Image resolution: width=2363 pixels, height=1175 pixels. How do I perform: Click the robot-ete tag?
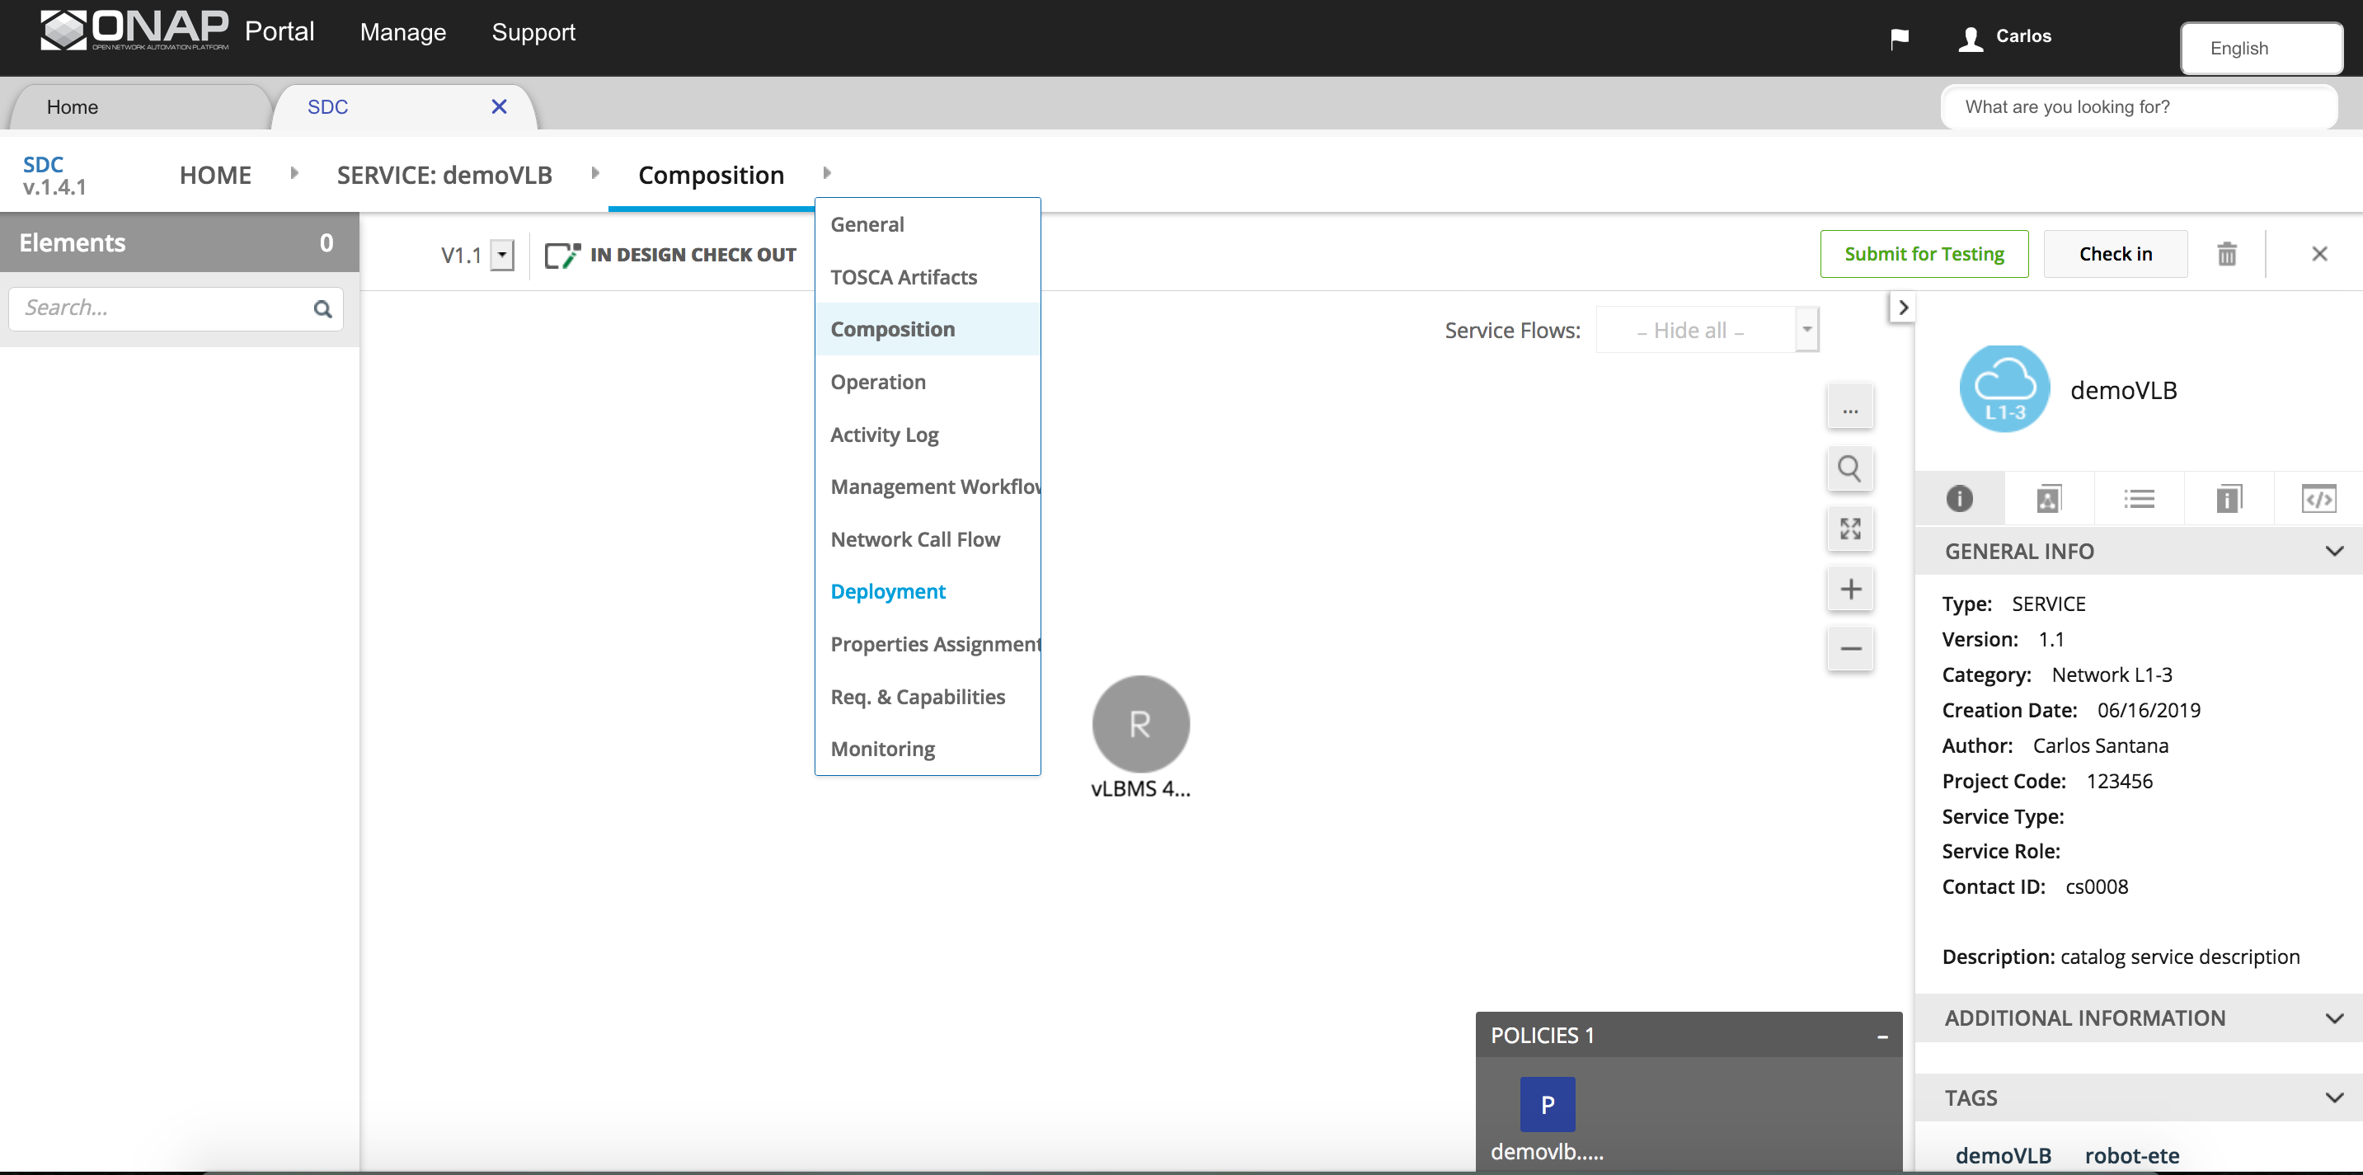(x=2132, y=1156)
